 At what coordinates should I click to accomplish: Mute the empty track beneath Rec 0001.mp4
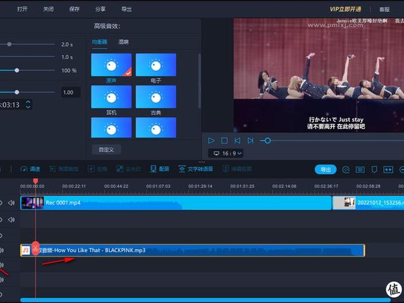(11, 220)
